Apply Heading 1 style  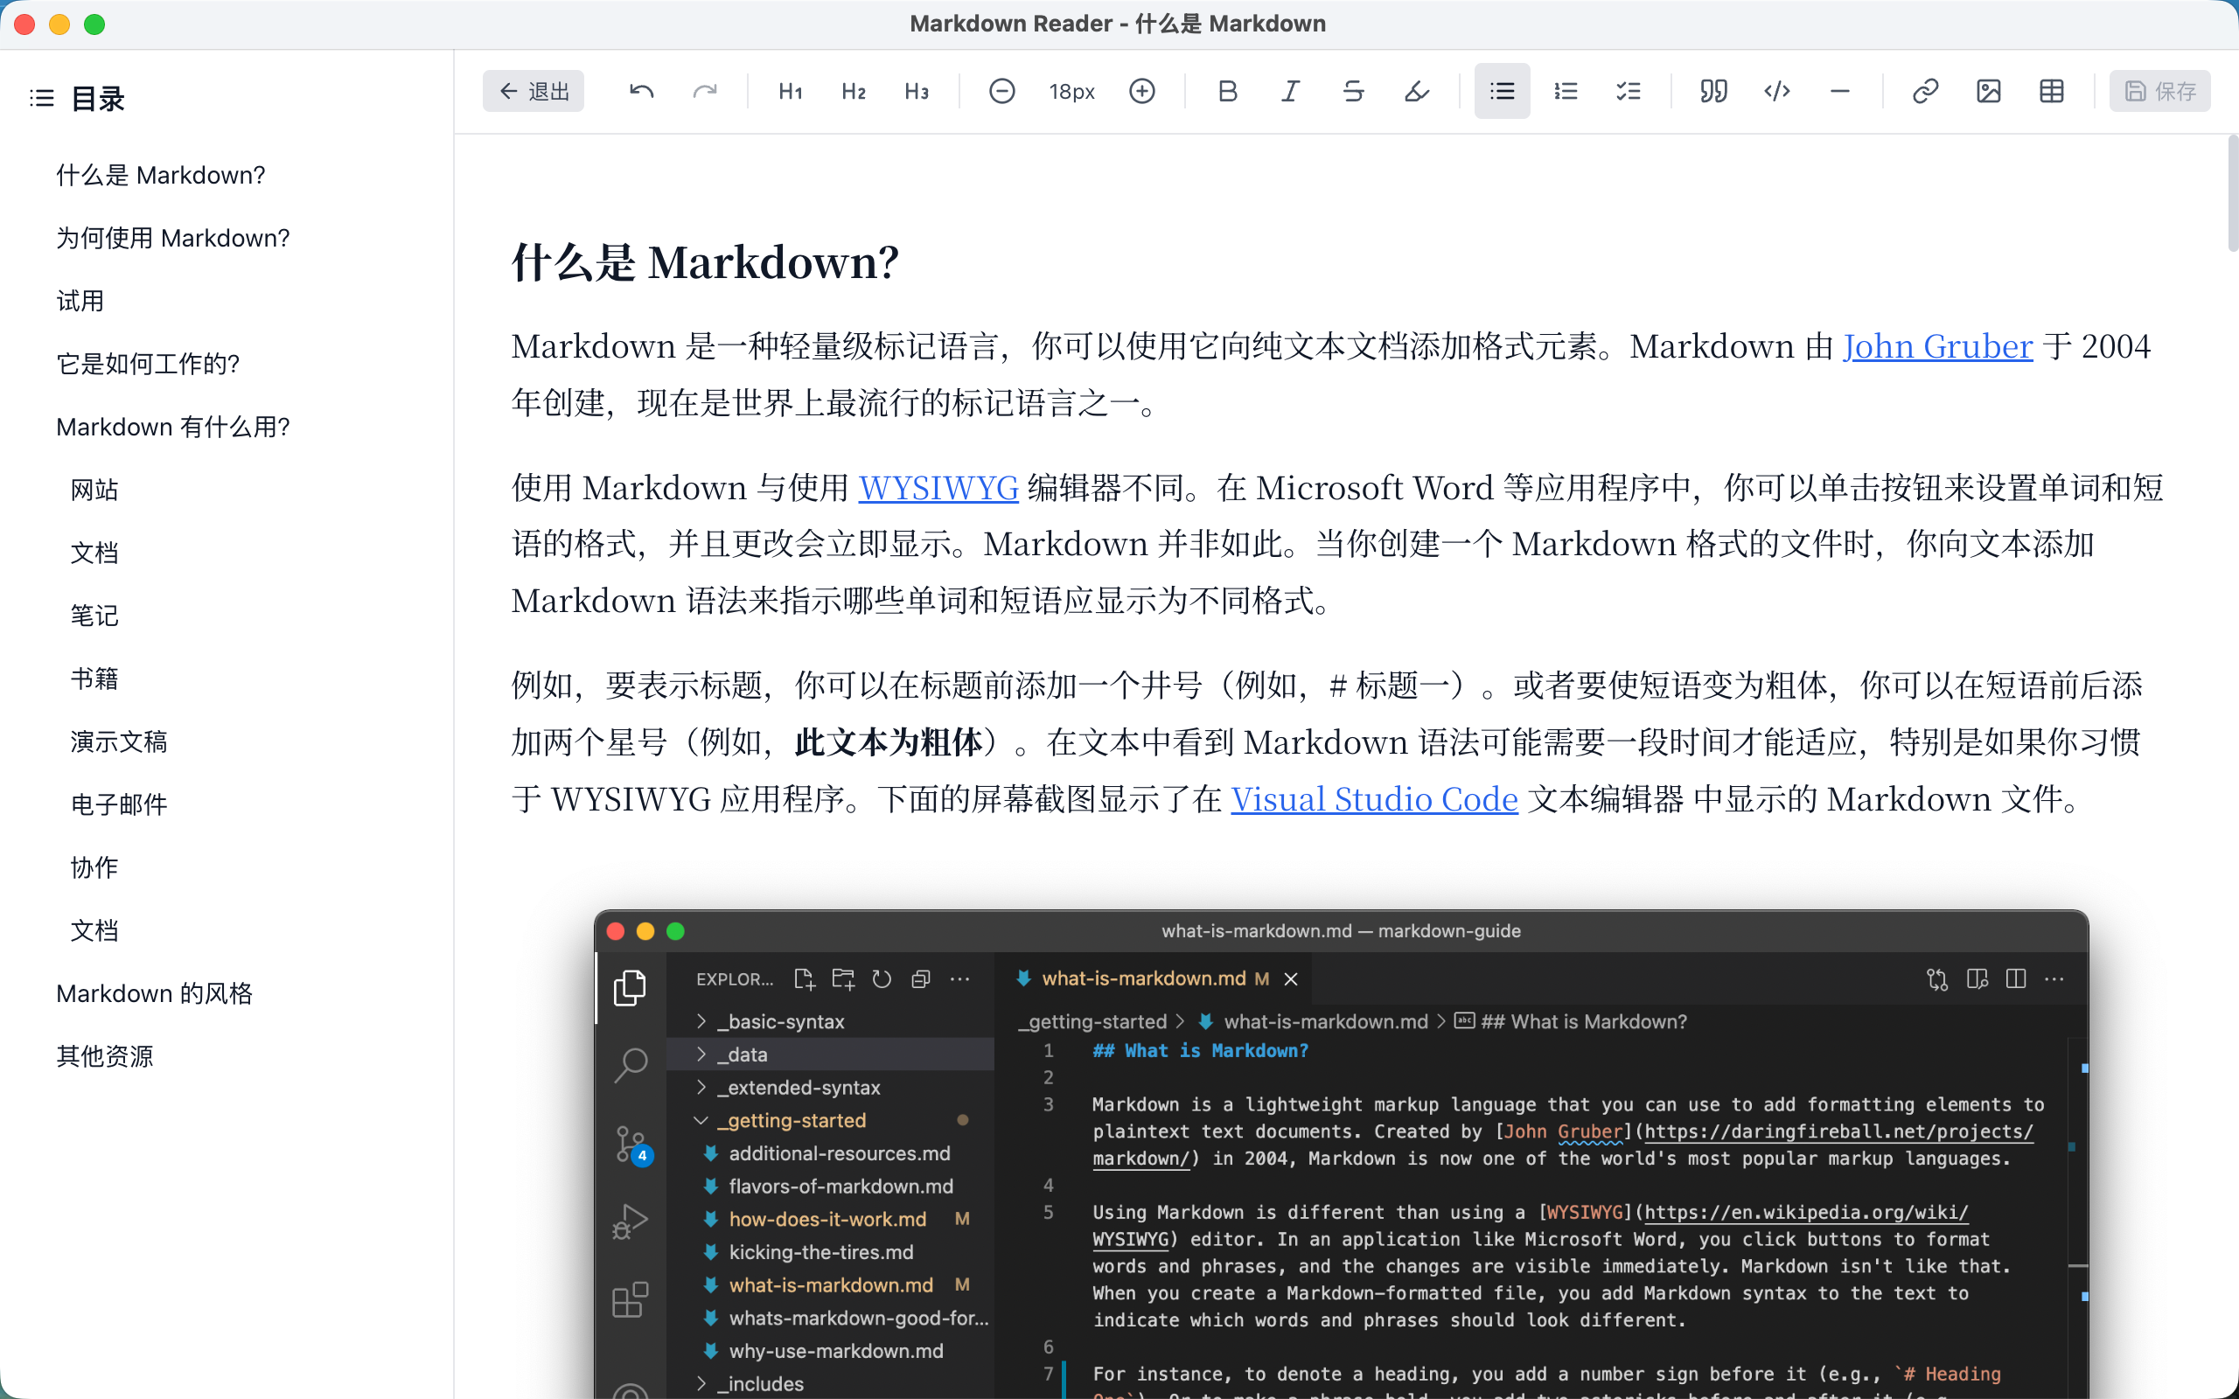789,90
